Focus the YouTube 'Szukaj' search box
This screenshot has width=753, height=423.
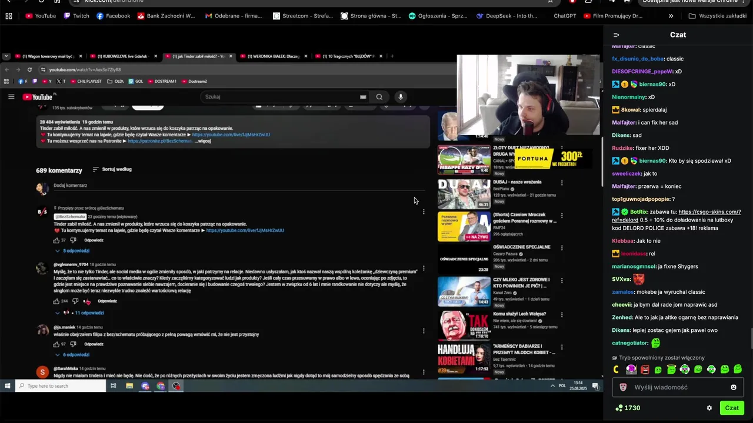[x=279, y=97]
